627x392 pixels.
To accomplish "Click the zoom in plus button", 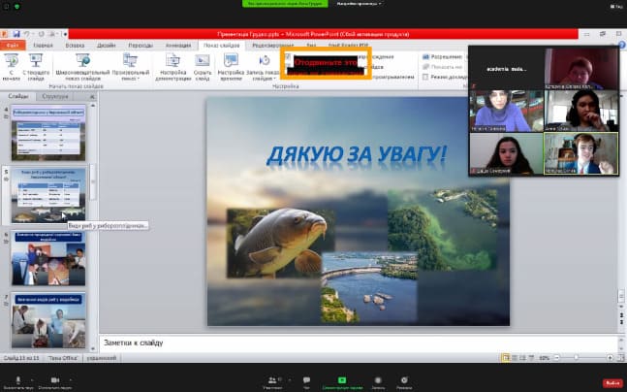I will [x=610, y=358].
